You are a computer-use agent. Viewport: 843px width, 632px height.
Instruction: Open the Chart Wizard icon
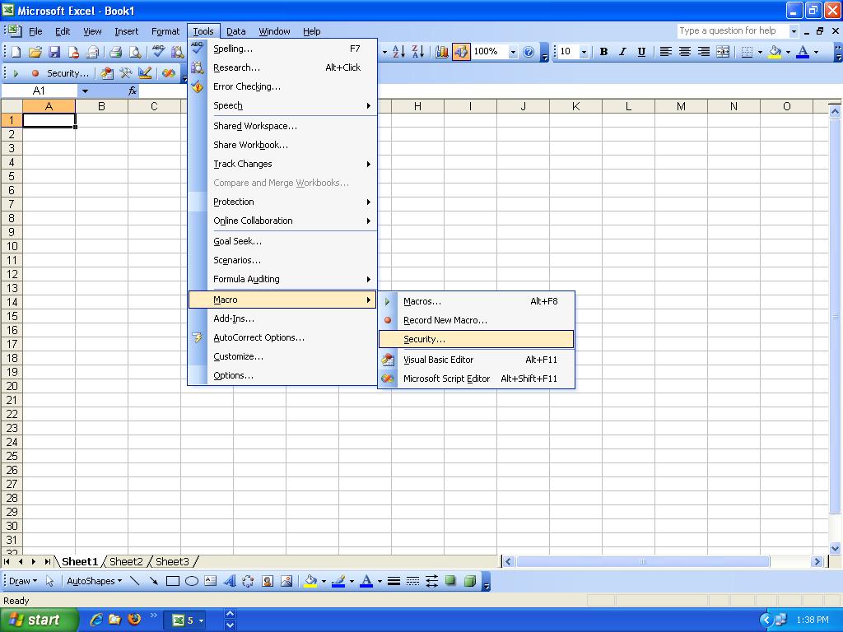(x=442, y=52)
